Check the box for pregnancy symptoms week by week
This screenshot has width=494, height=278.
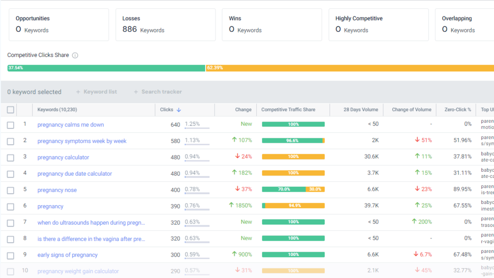coord(10,141)
